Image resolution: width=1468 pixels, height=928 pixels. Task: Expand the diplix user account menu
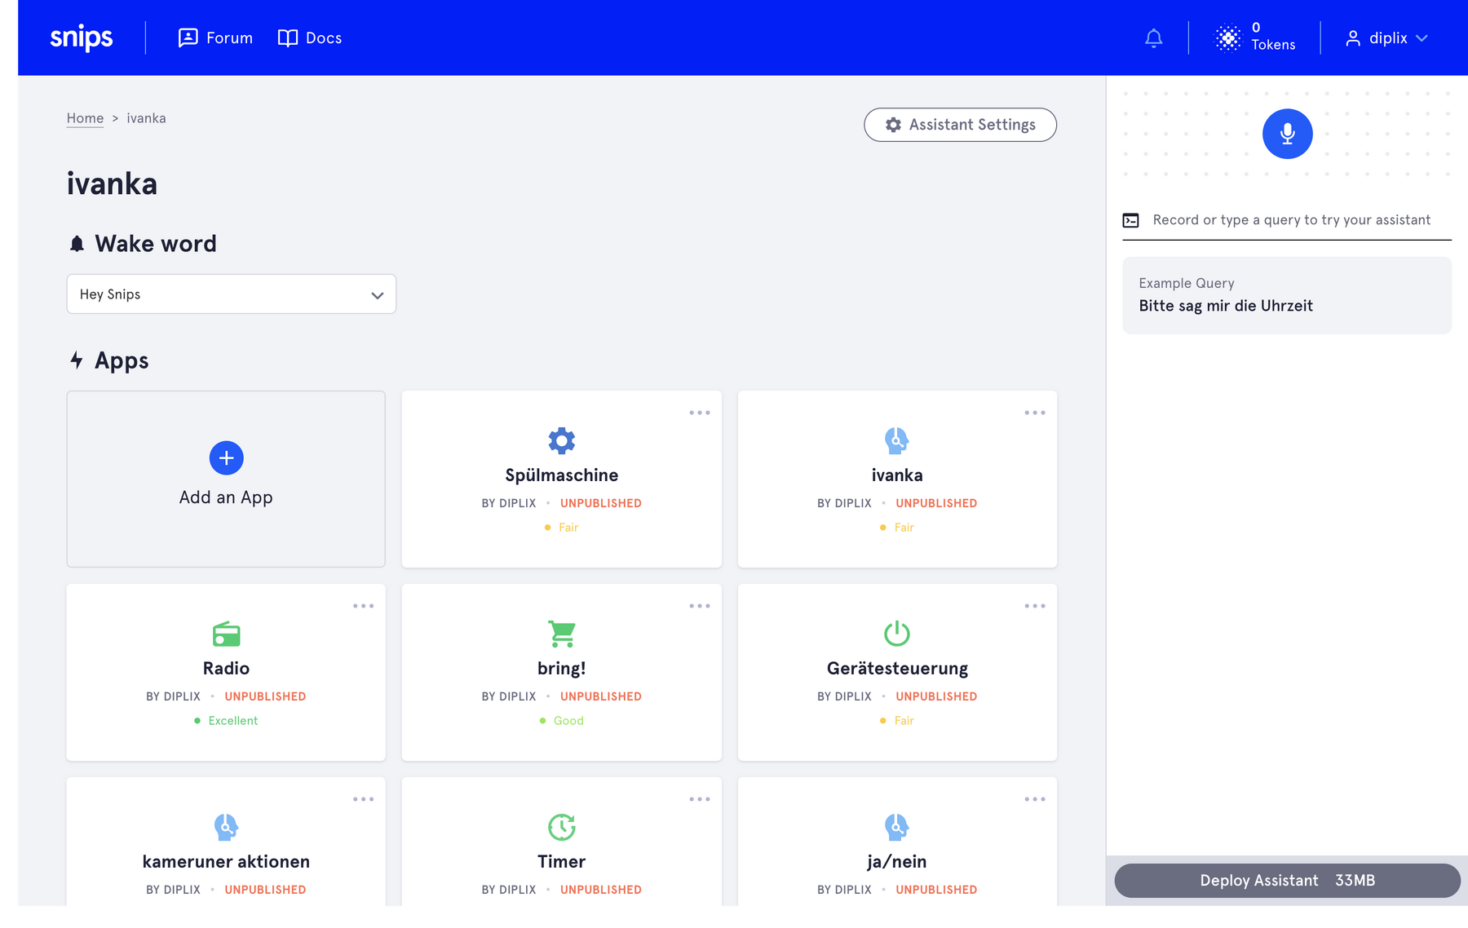click(x=1386, y=38)
